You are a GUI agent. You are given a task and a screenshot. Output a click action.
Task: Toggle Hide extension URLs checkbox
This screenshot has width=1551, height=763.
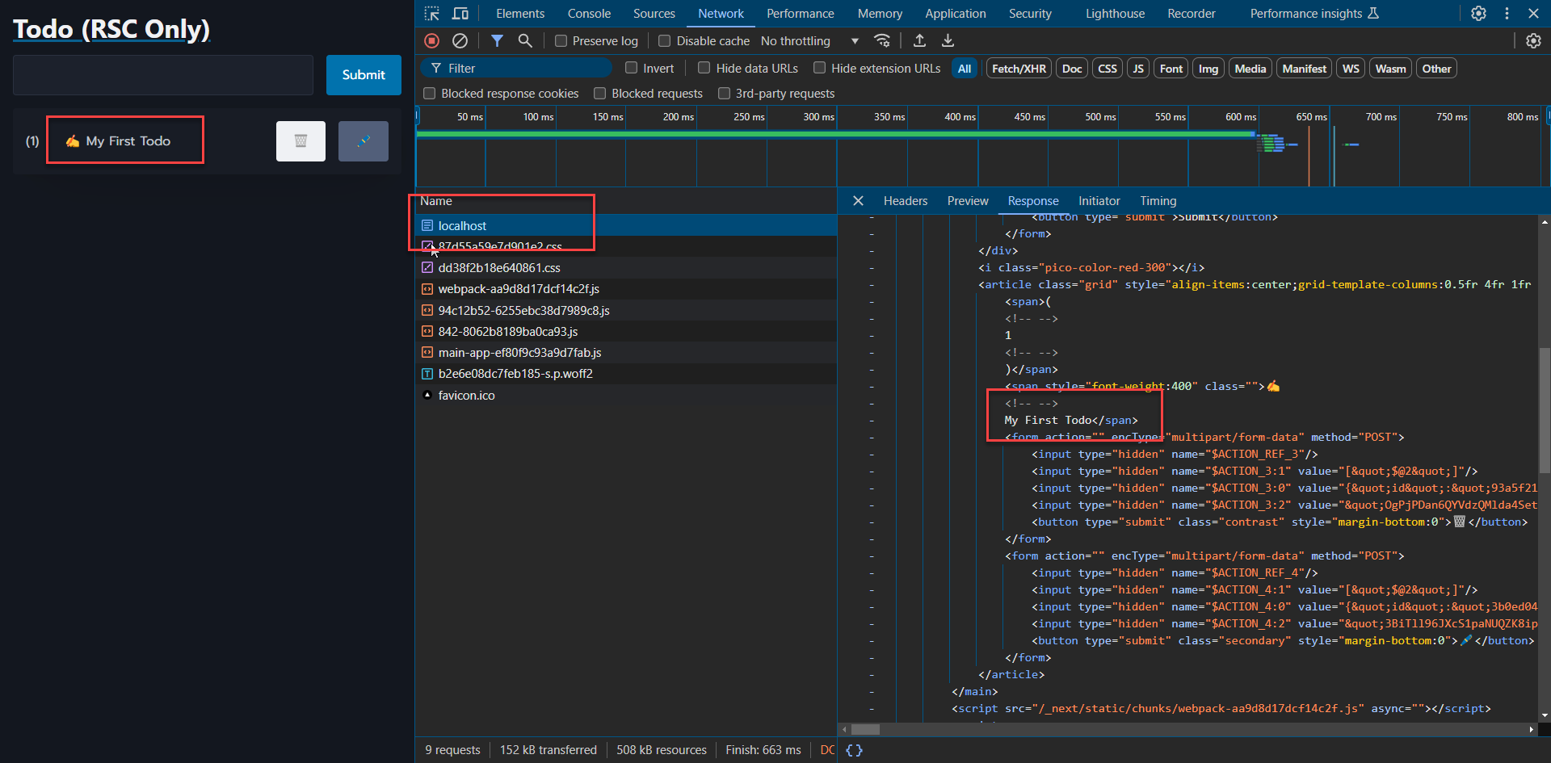coord(820,68)
